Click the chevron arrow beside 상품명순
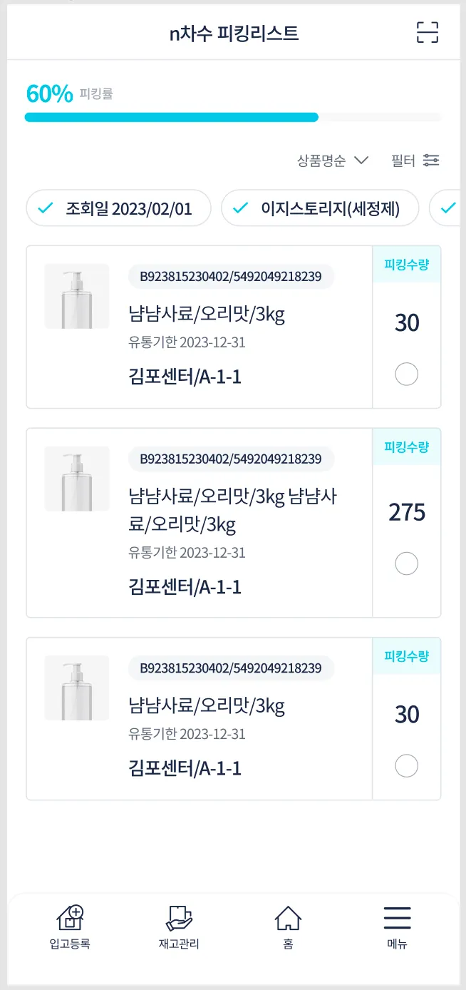The width and height of the screenshot is (466, 990). (361, 160)
